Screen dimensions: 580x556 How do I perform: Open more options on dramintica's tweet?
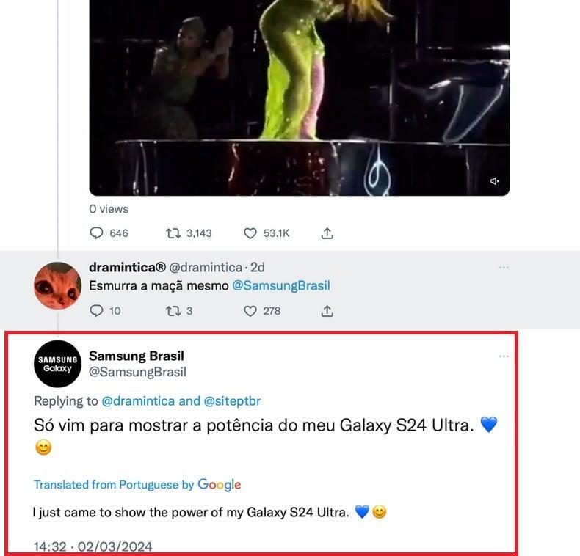pyautogui.click(x=504, y=268)
